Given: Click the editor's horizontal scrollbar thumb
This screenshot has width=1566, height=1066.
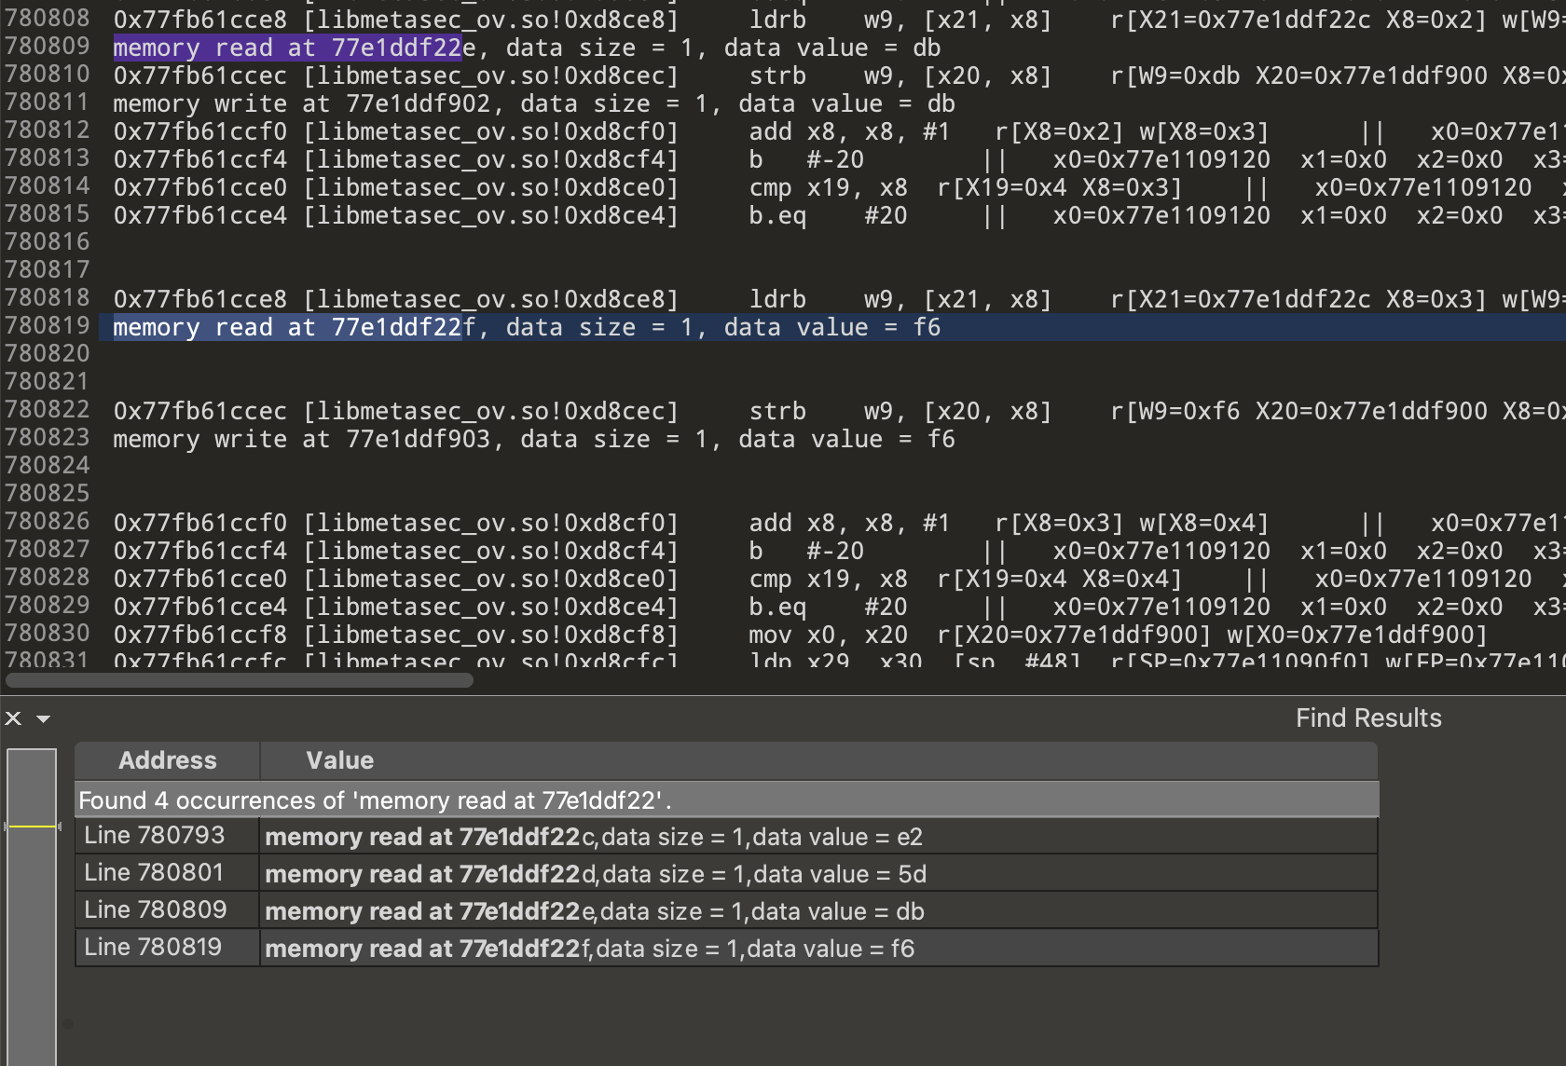Looking at the screenshot, I should point(239,680).
